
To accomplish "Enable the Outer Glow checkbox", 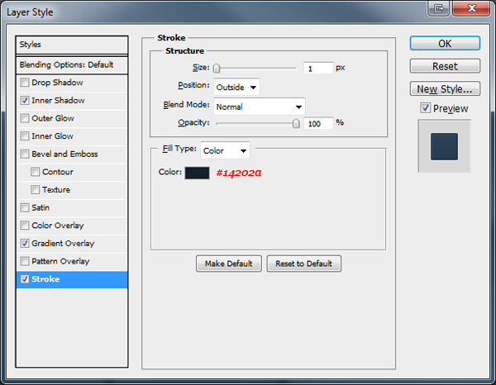I will (x=25, y=118).
